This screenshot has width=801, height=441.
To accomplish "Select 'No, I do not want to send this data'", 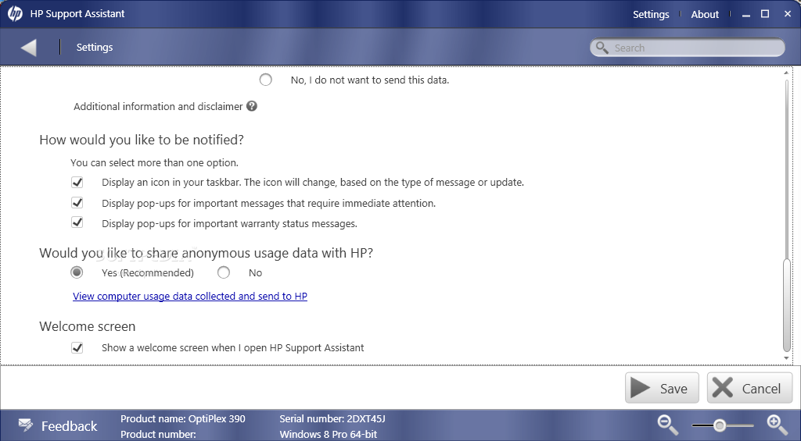I will [x=265, y=80].
